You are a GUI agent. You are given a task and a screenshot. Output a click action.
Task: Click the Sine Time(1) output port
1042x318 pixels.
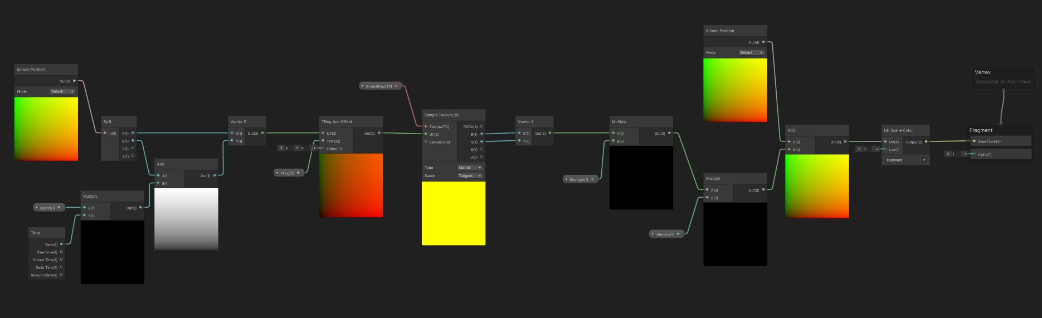tap(62, 252)
